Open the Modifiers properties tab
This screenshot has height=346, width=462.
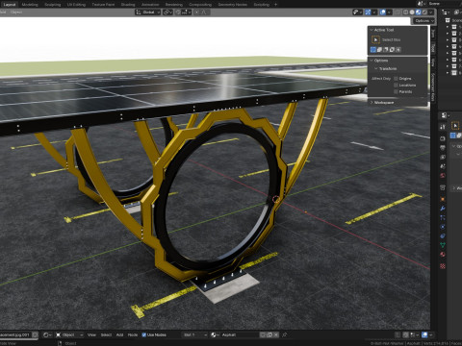(443, 209)
